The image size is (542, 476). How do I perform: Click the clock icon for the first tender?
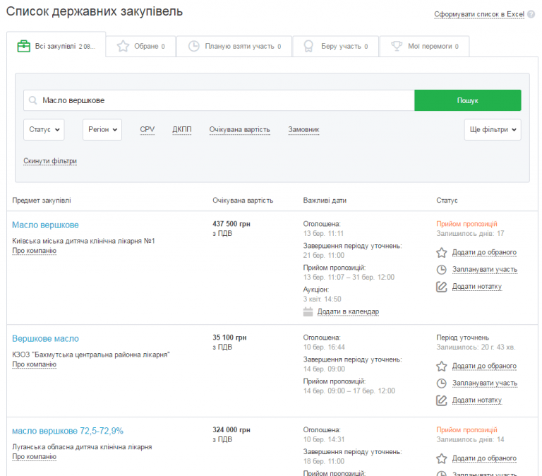pos(442,269)
